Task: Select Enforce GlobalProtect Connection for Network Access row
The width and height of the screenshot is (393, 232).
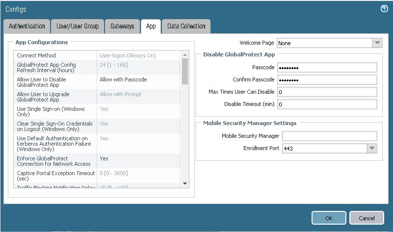Action: 97,161
